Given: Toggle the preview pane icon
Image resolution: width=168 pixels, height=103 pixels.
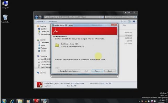Looking at the screenshot, I should pos(129,21).
